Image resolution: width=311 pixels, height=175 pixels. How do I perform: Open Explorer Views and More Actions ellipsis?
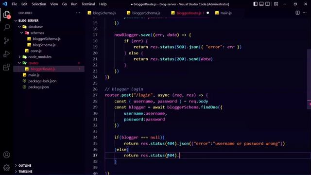point(78,13)
